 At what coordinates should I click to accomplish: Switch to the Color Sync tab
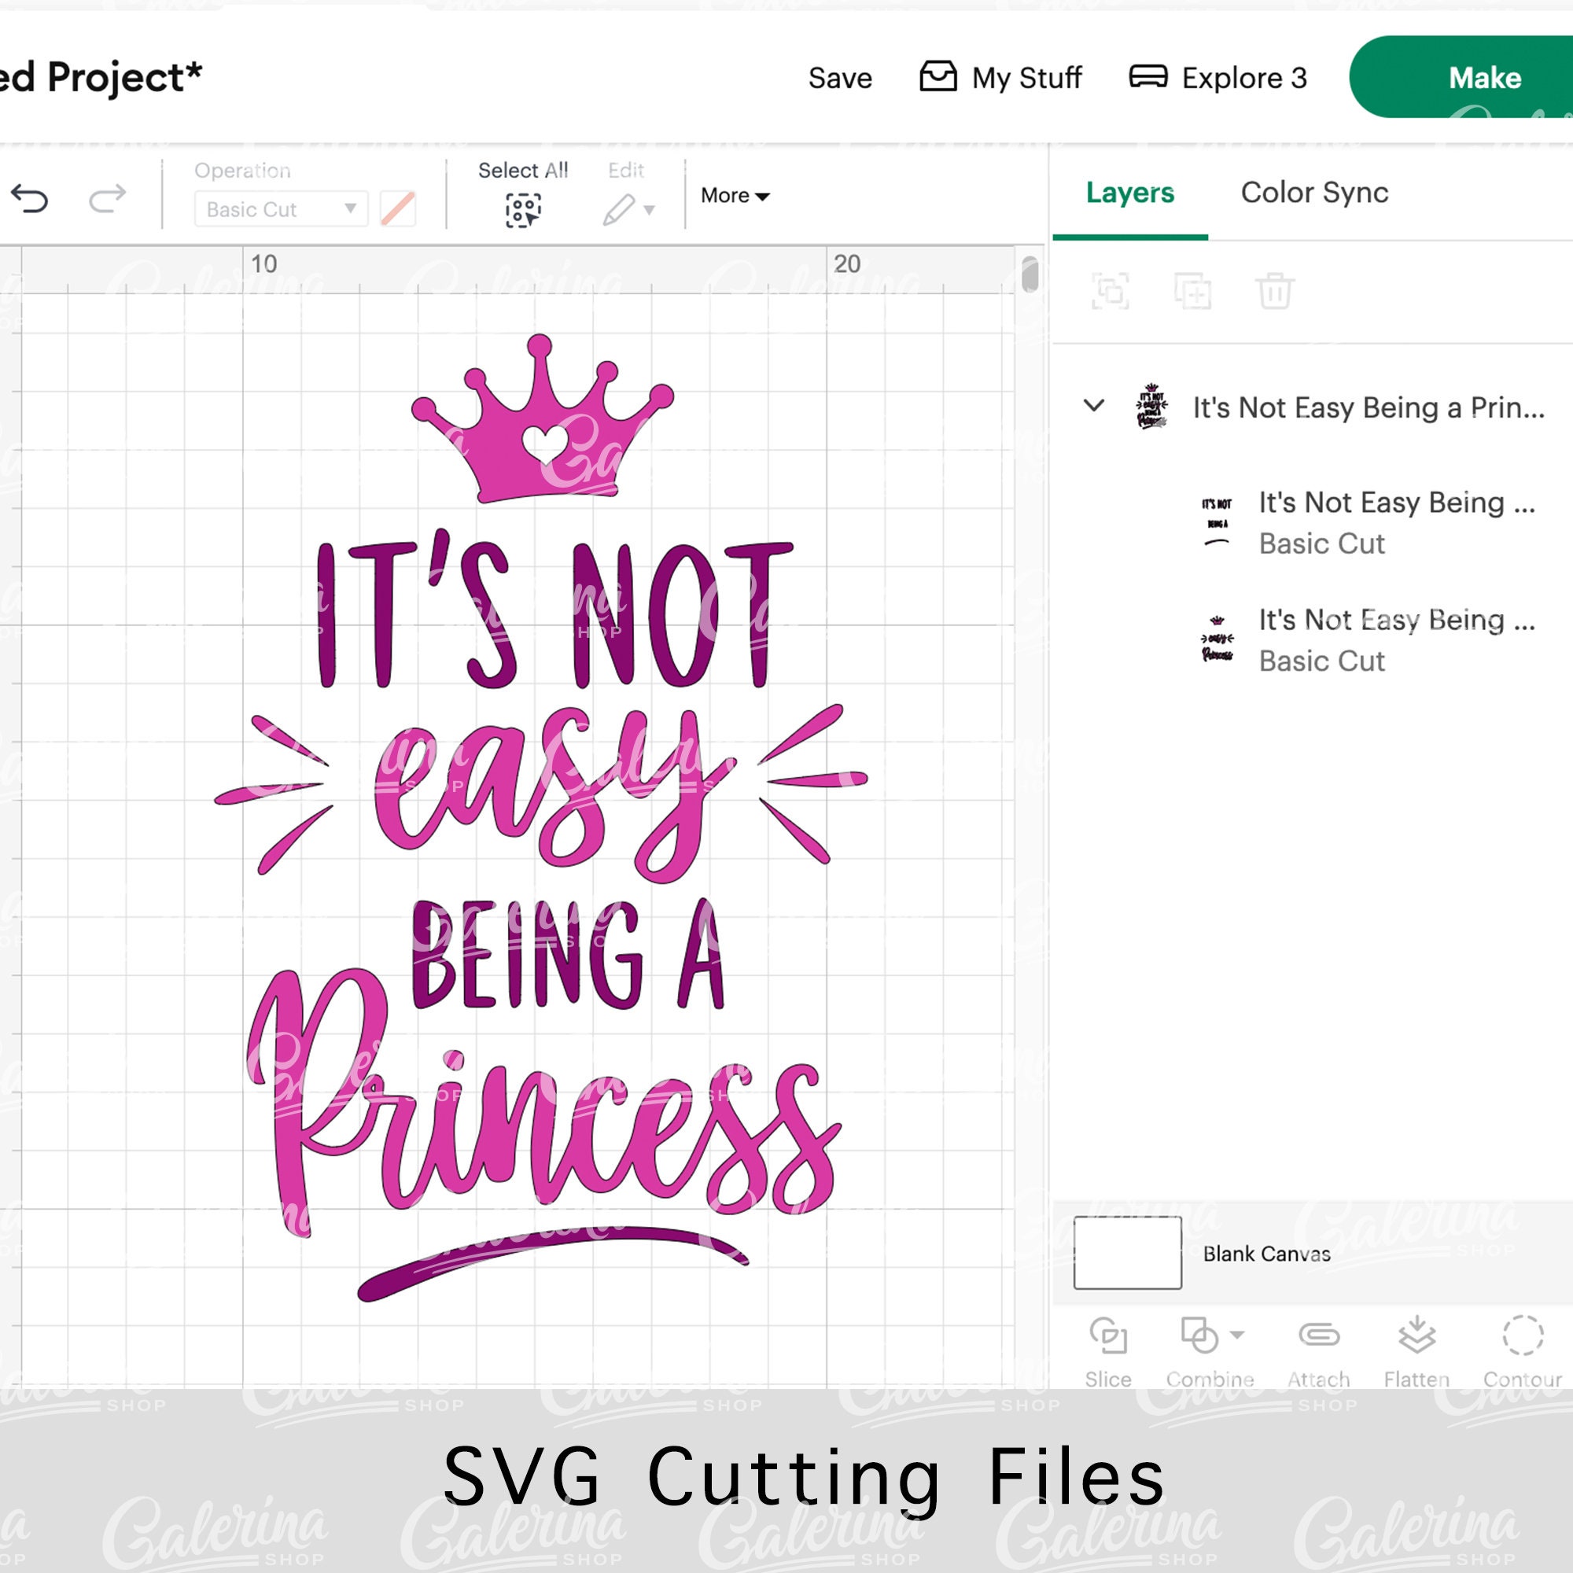click(1313, 193)
